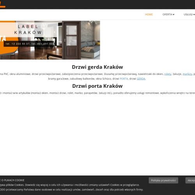Image resolution: width=195 pixels, height=195 pixels.
Task: Click the brown door in the banner image
Action: pyautogui.click(x=71, y=40)
